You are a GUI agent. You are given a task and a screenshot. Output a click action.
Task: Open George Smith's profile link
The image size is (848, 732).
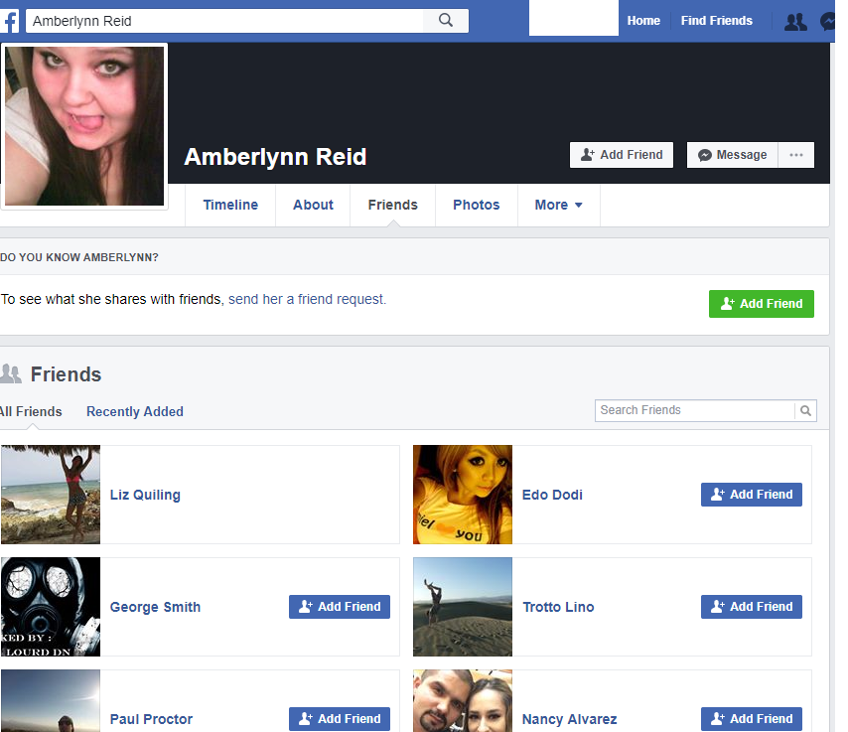(155, 607)
